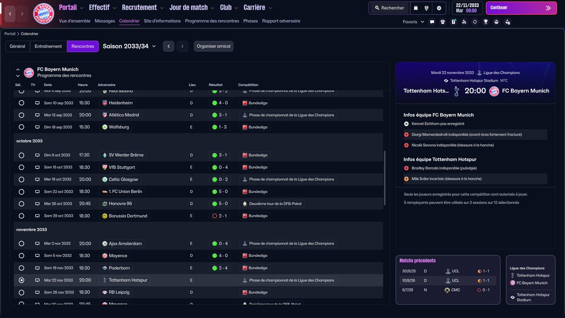Open the Favoris dropdown

tap(413, 22)
